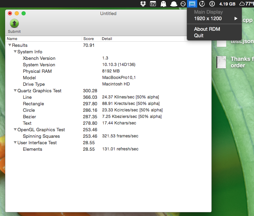The width and height of the screenshot is (254, 216).
Task: Click the Name column header
Action: [x=44, y=39]
